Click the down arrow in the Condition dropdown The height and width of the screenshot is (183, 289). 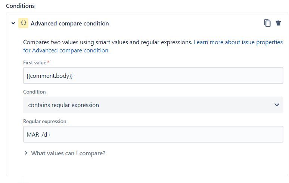pyautogui.click(x=277, y=105)
